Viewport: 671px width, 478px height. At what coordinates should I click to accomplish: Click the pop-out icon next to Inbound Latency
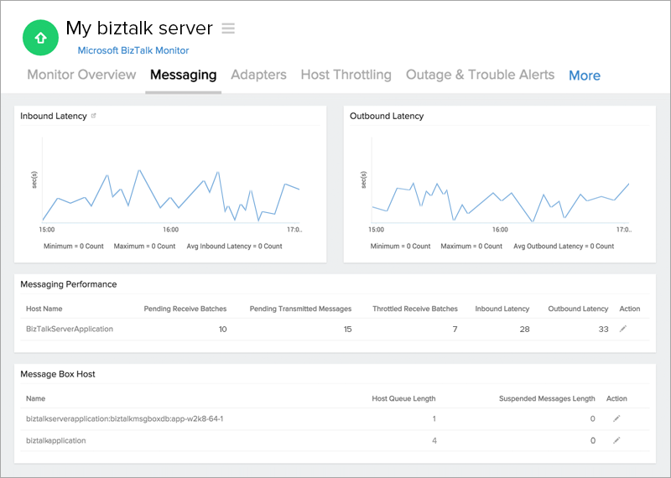(94, 117)
